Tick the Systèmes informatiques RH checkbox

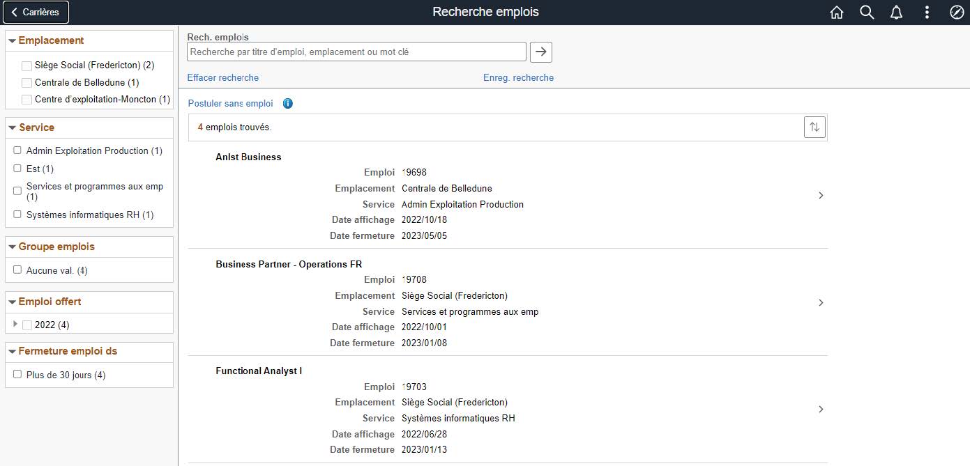(17, 215)
